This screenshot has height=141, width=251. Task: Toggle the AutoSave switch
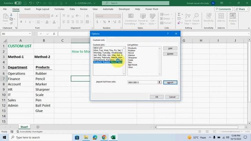pyautogui.click(x=18, y=3)
